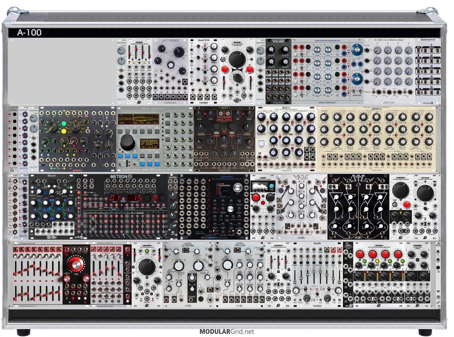This screenshot has width=454, height=337.
Task: Click the first red knob on Ostrawa
Action: pos(360,254)
